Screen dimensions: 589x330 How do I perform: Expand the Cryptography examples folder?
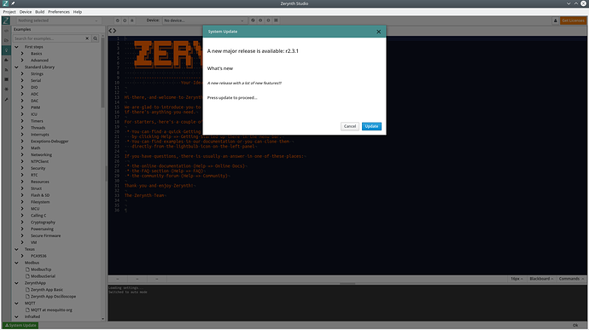pyautogui.click(x=22, y=223)
